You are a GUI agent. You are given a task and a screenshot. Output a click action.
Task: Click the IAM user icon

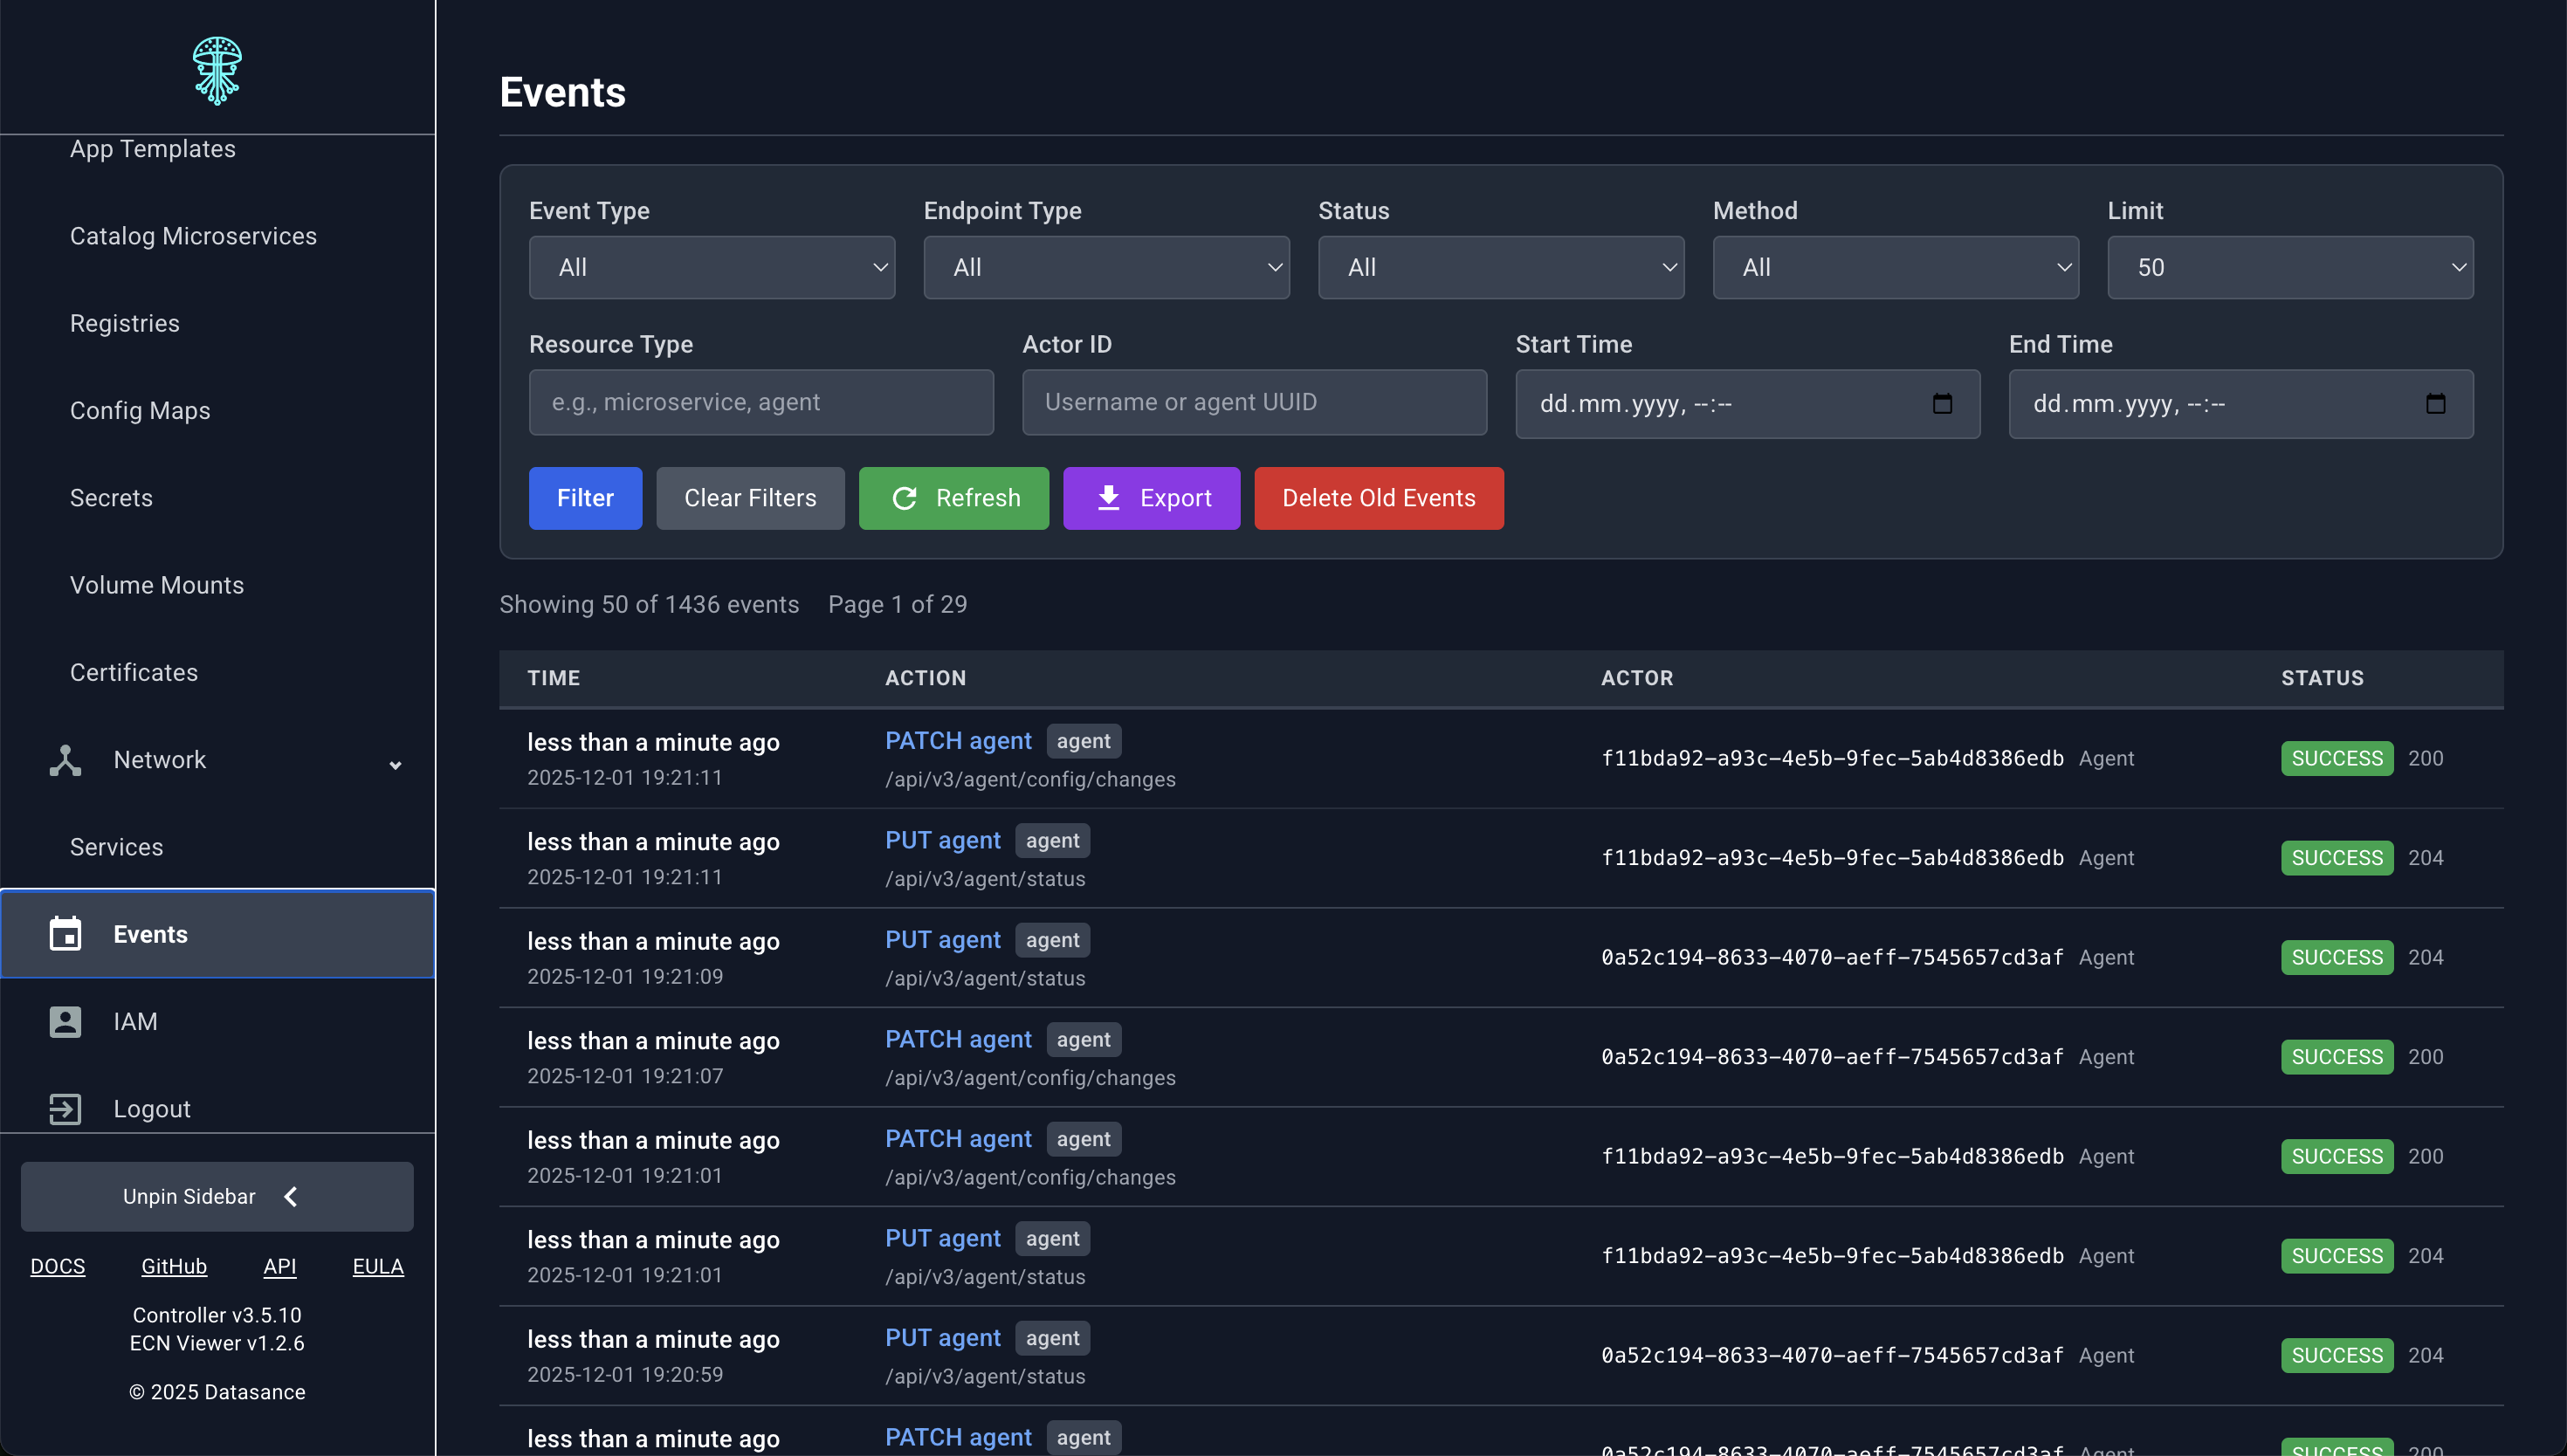coord(65,1021)
